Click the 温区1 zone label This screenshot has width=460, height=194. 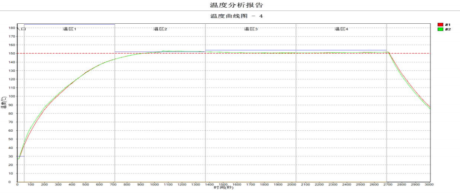pos(70,29)
